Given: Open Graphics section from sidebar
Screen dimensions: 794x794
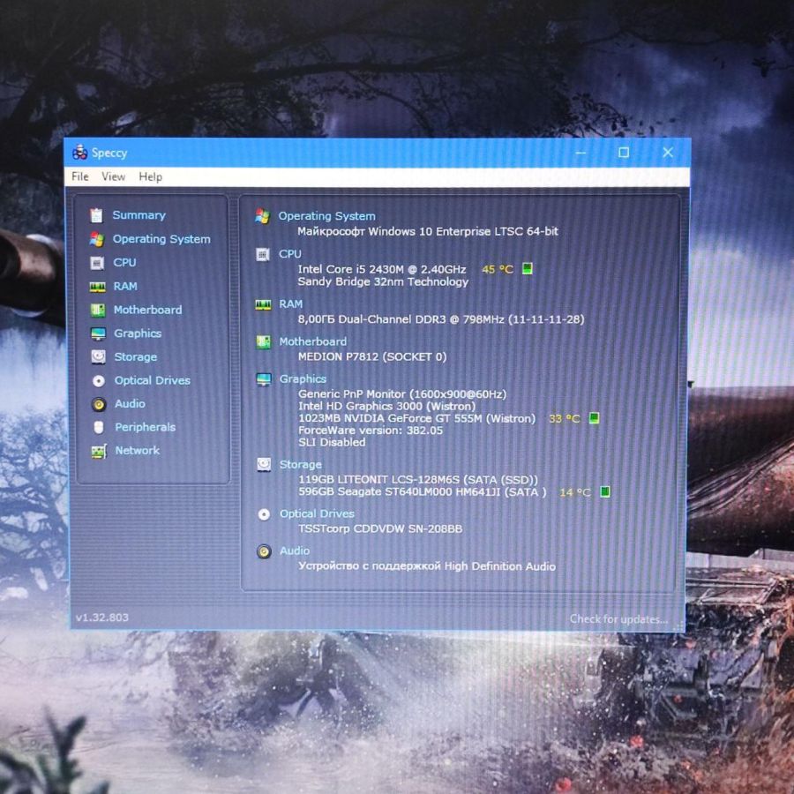Looking at the screenshot, I should [x=138, y=333].
